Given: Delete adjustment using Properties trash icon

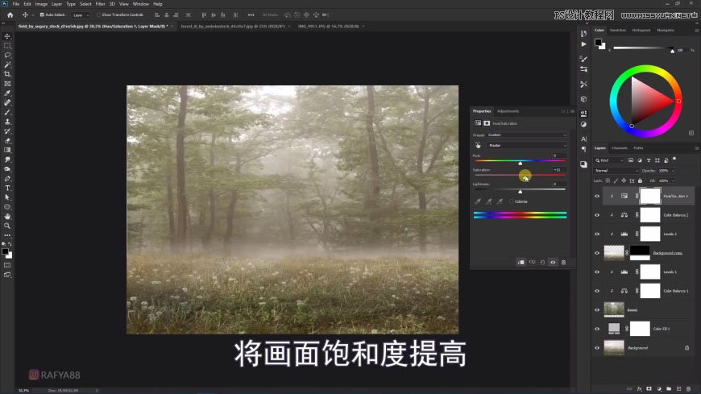Looking at the screenshot, I should click(x=563, y=262).
